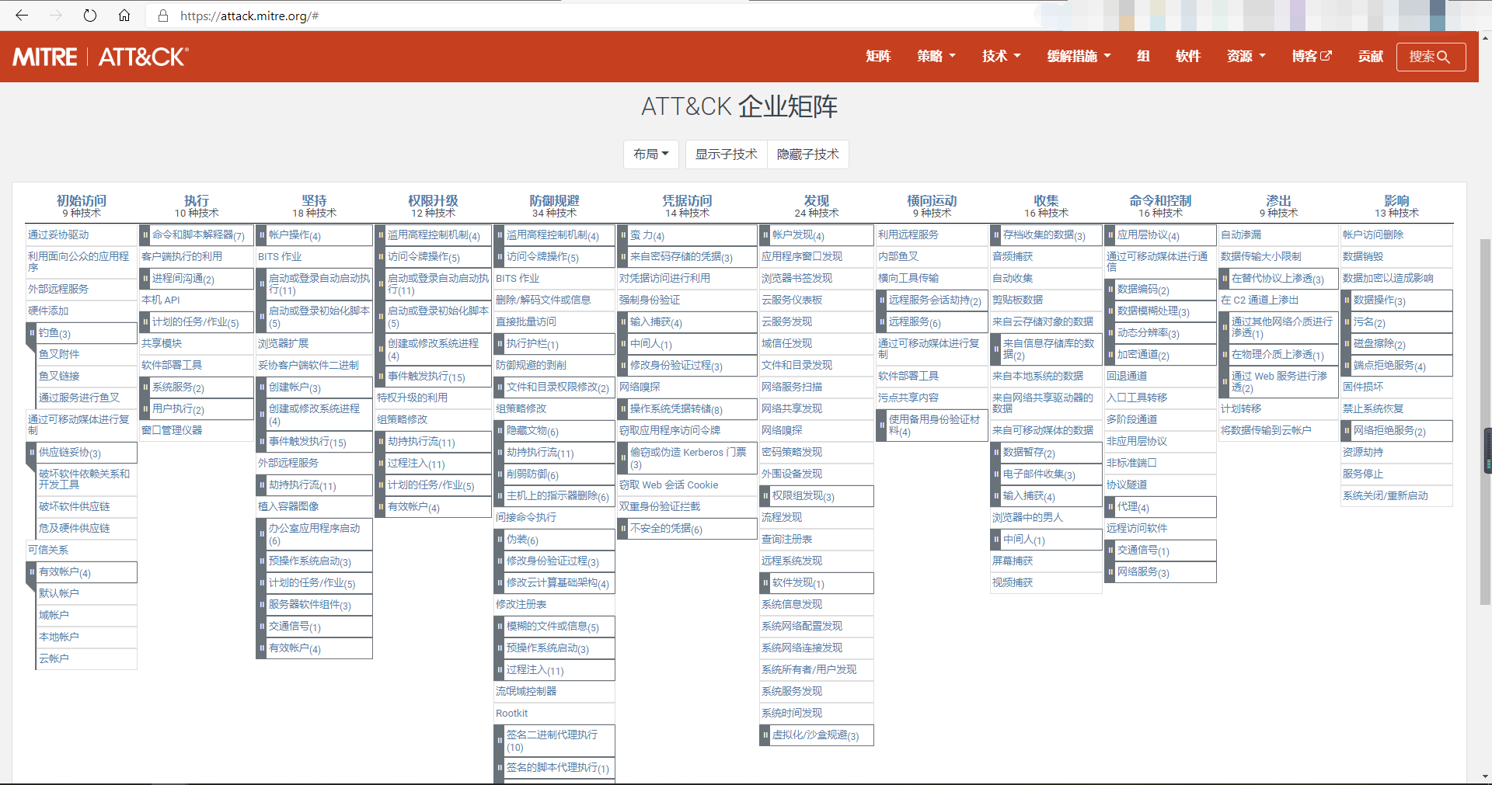The height and width of the screenshot is (785, 1492).
Task: Click the browser back arrow
Action: (21, 16)
